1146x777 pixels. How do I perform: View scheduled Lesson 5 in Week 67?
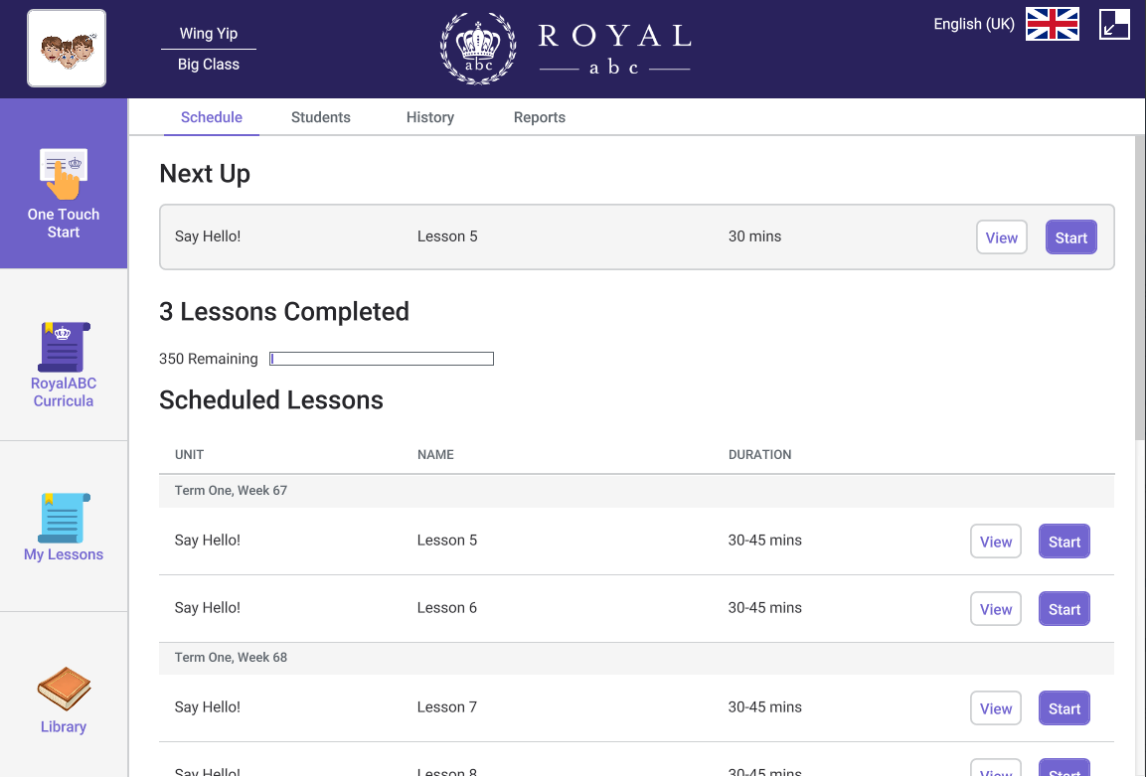click(x=996, y=542)
